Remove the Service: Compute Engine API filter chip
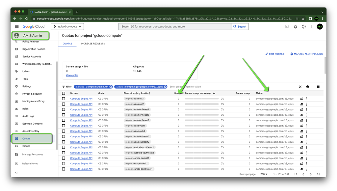 pos(111,87)
